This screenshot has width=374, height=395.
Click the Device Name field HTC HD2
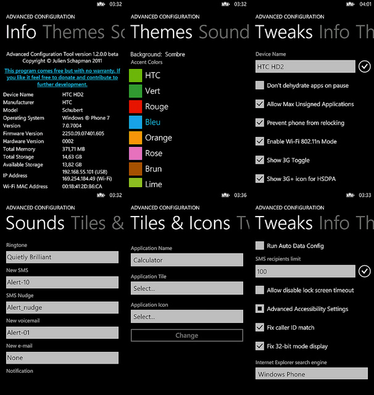[305, 67]
